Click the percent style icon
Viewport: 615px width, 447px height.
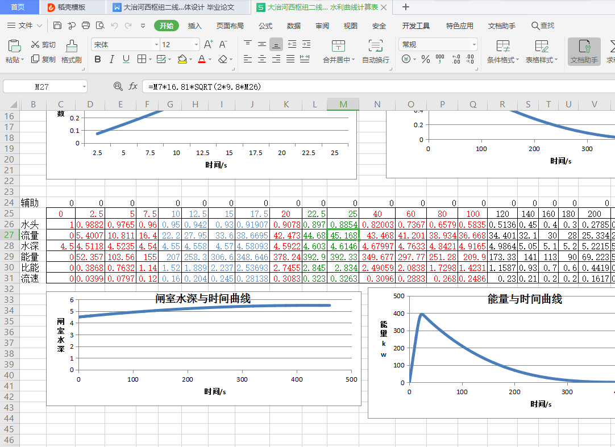(426, 59)
